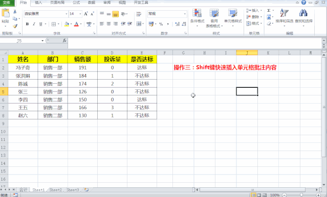Click the Decrease Decimal icon
327x197 pixels.
tap(184, 24)
